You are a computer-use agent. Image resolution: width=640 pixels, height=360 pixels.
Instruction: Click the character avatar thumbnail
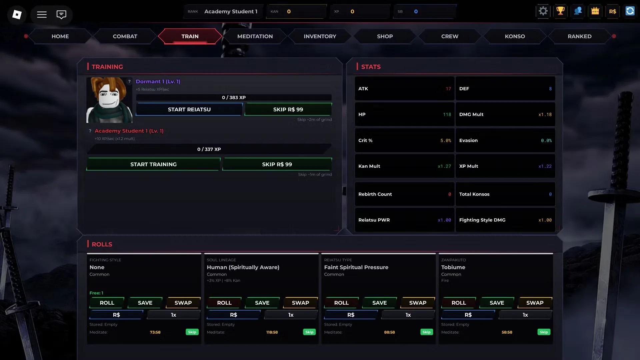[109, 100]
